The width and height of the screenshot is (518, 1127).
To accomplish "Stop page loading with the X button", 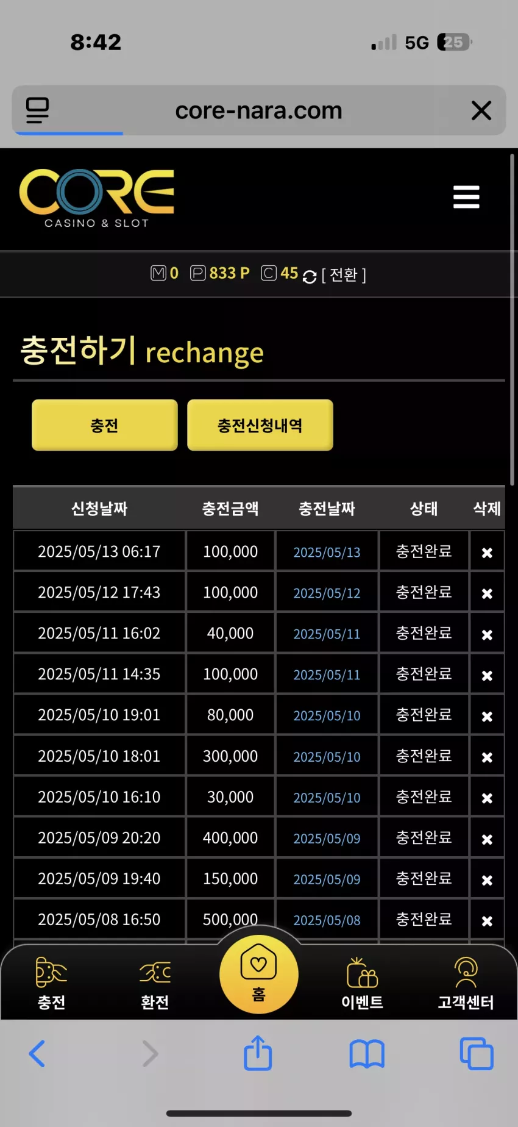I will [481, 110].
